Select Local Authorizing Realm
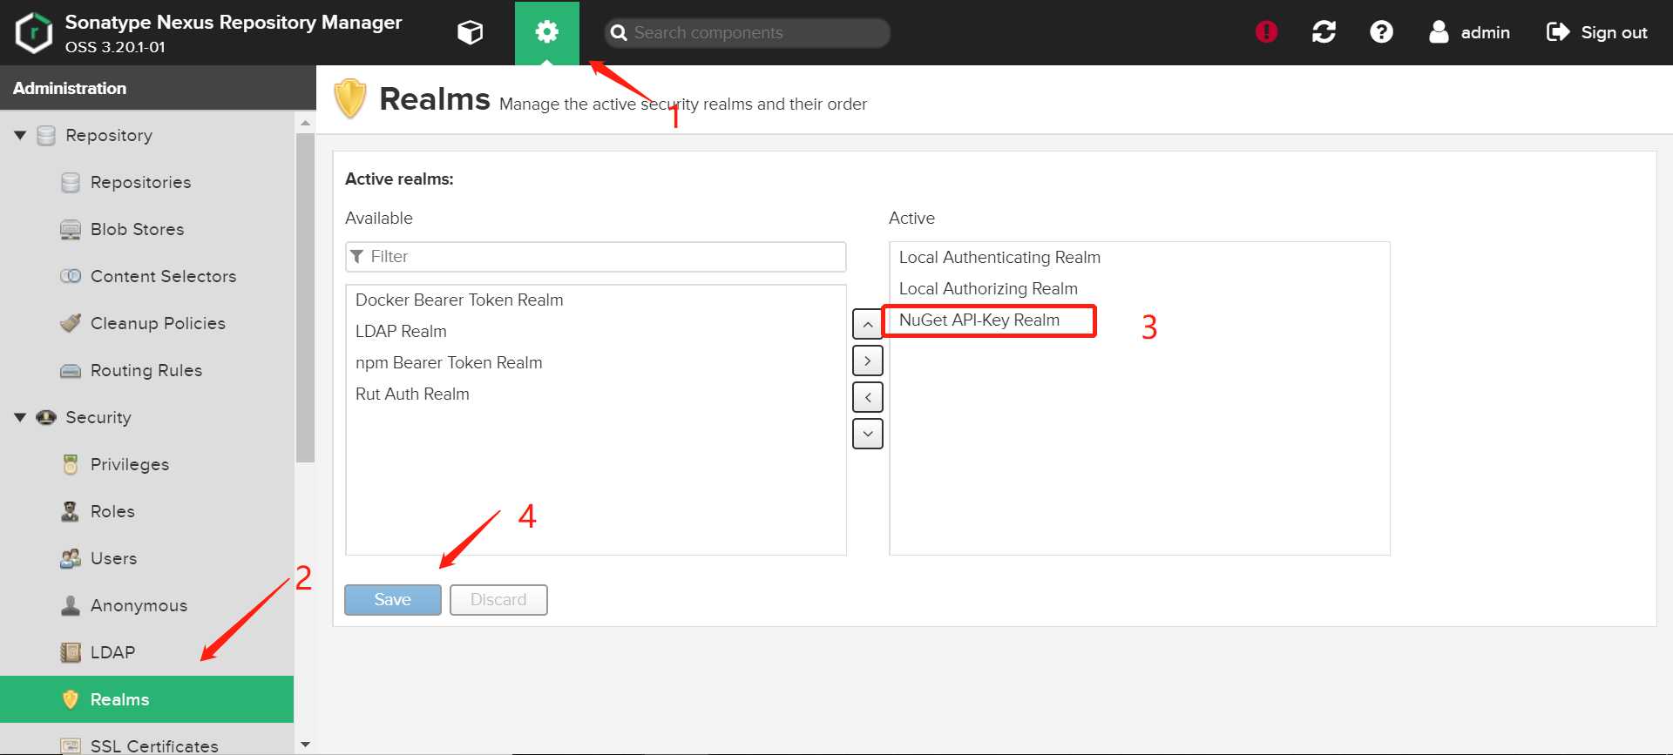 click(1140, 288)
